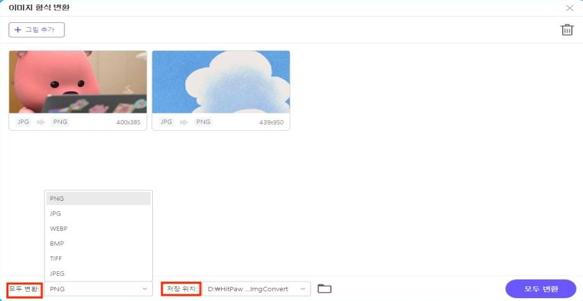Image resolution: width=583 pixels, height=301 pixels.
Task: Click the trash bin delete icon
Action: point(567,30)
